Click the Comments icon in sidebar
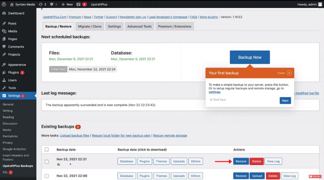Image resolution: width=324 pixels, height=180 pixels. pyautogui.click(x=4, y=47)
